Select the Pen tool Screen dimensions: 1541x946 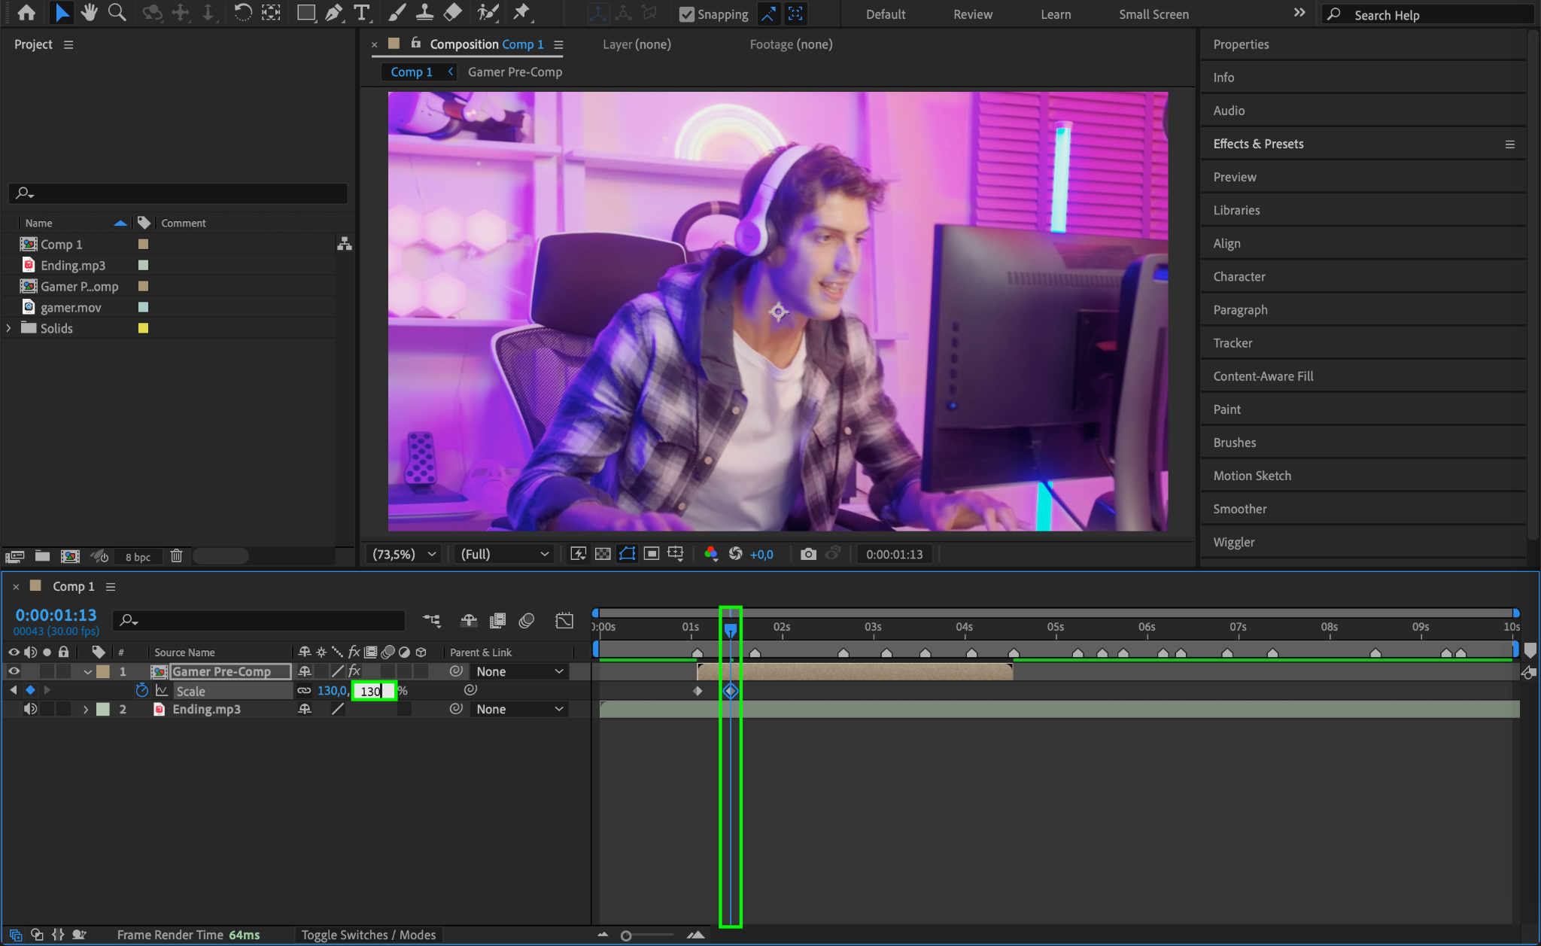[333, 13]
